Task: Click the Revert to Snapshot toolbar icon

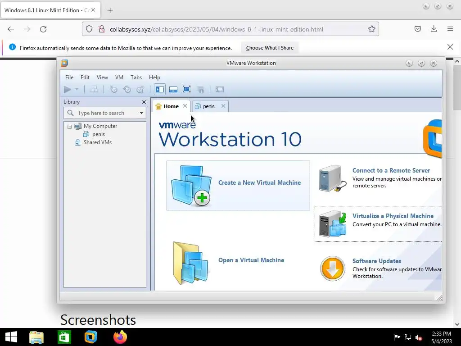Action: (x=127, y=89)
